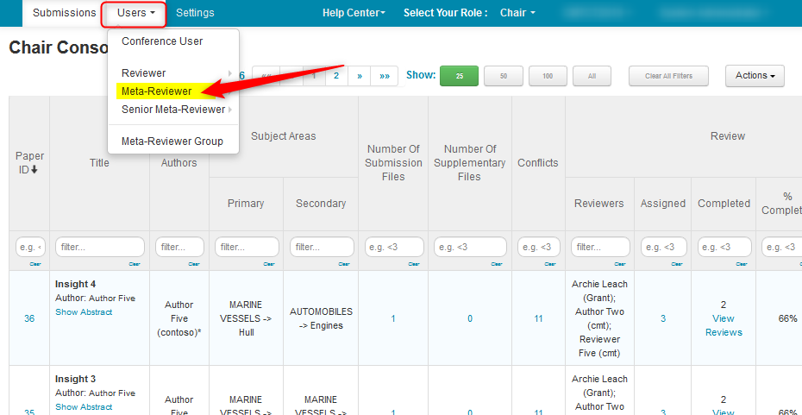Focus the Conflicts filter field

[538, 247]
